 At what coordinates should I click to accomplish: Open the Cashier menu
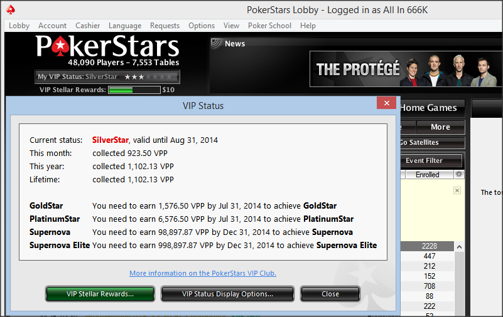(87, 26)
